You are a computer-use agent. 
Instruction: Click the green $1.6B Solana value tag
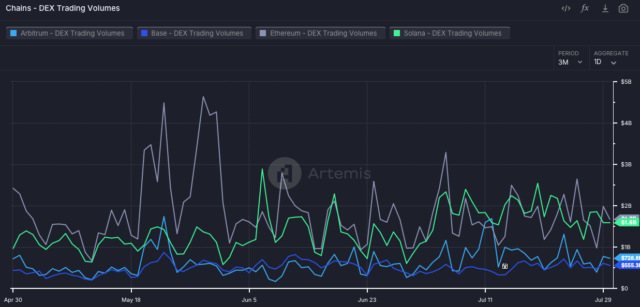pyautogui.click(x=627, y=222)
